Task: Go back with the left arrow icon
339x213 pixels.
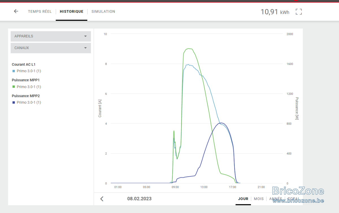Action: (x=16, y=11)
